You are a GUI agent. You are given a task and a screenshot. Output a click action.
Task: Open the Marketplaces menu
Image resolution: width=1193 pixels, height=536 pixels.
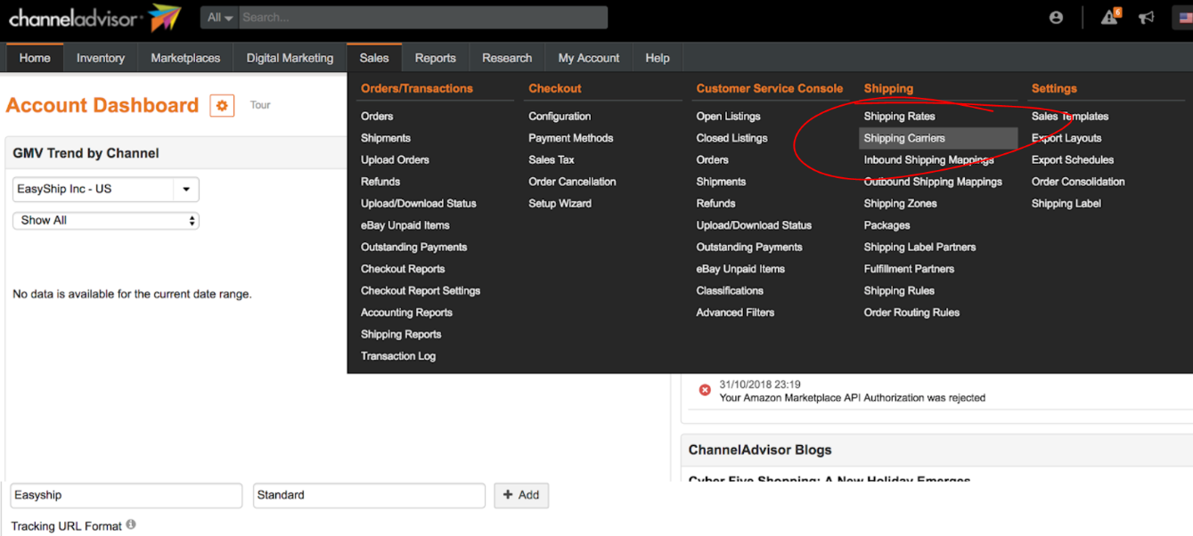[185, 58]
